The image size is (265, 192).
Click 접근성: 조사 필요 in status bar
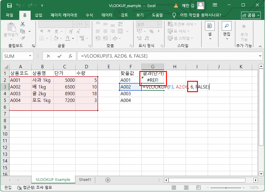pos(35,188)
